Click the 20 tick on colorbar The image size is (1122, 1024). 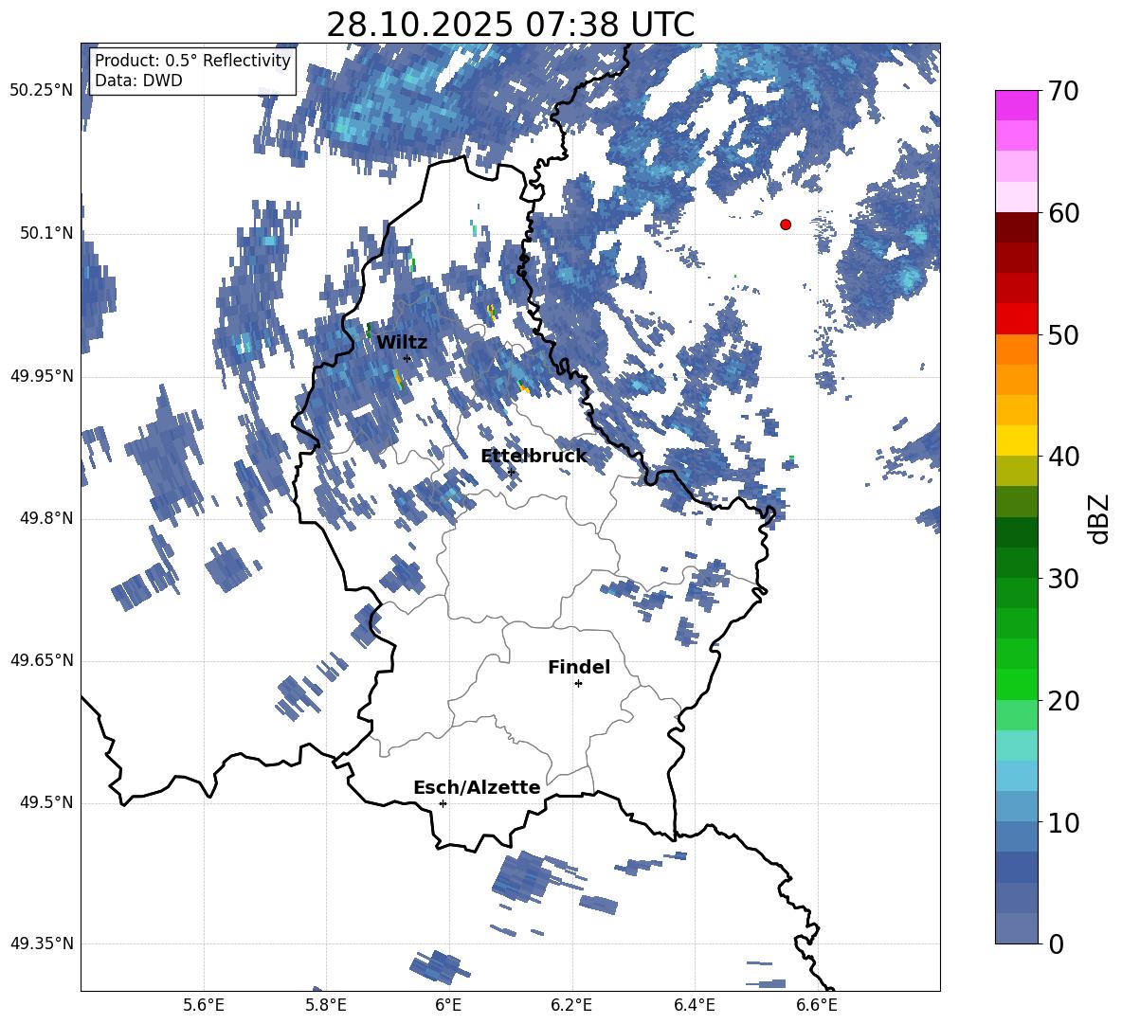coord(1063,701)
